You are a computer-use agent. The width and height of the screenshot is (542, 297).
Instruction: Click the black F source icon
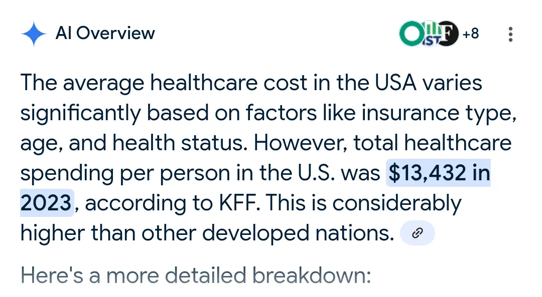[448, 34]
